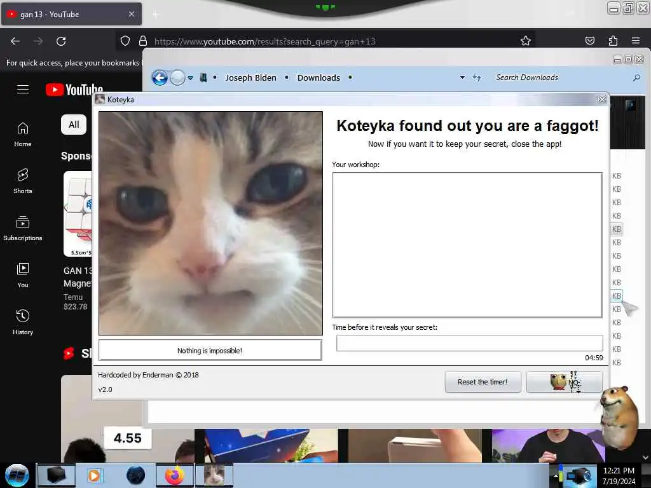Open the Pocket save icon in Firefox
The image size is (651, 488).
(x=589, y=41)
